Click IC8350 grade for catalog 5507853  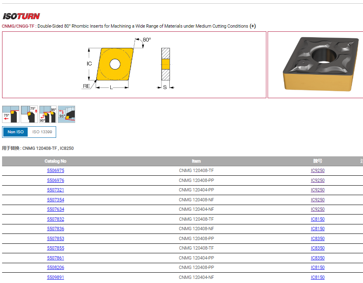(x=318, y=239)
